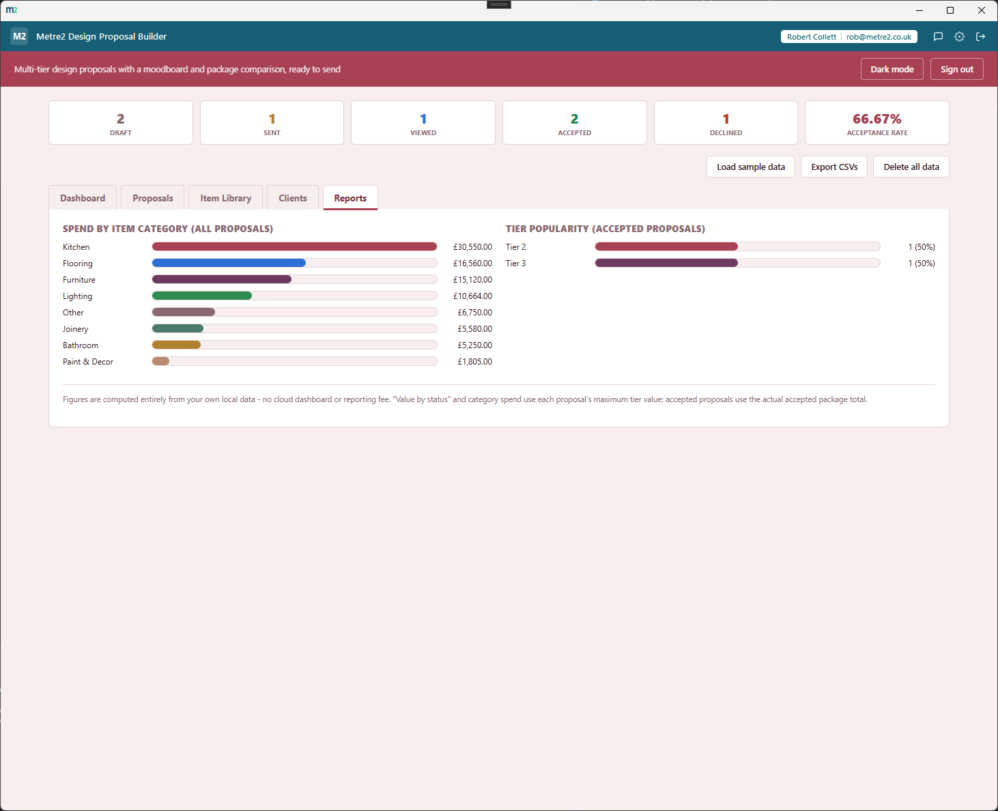
Task: Open the Proposals tab
Action: coord(153,198)
